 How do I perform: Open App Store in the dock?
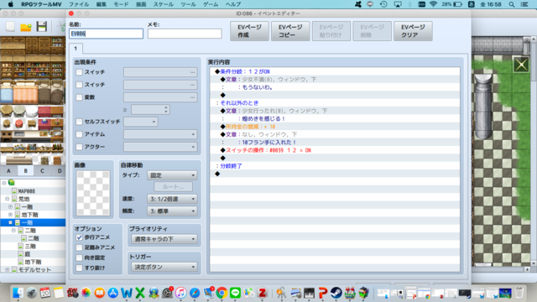[113, 293]
